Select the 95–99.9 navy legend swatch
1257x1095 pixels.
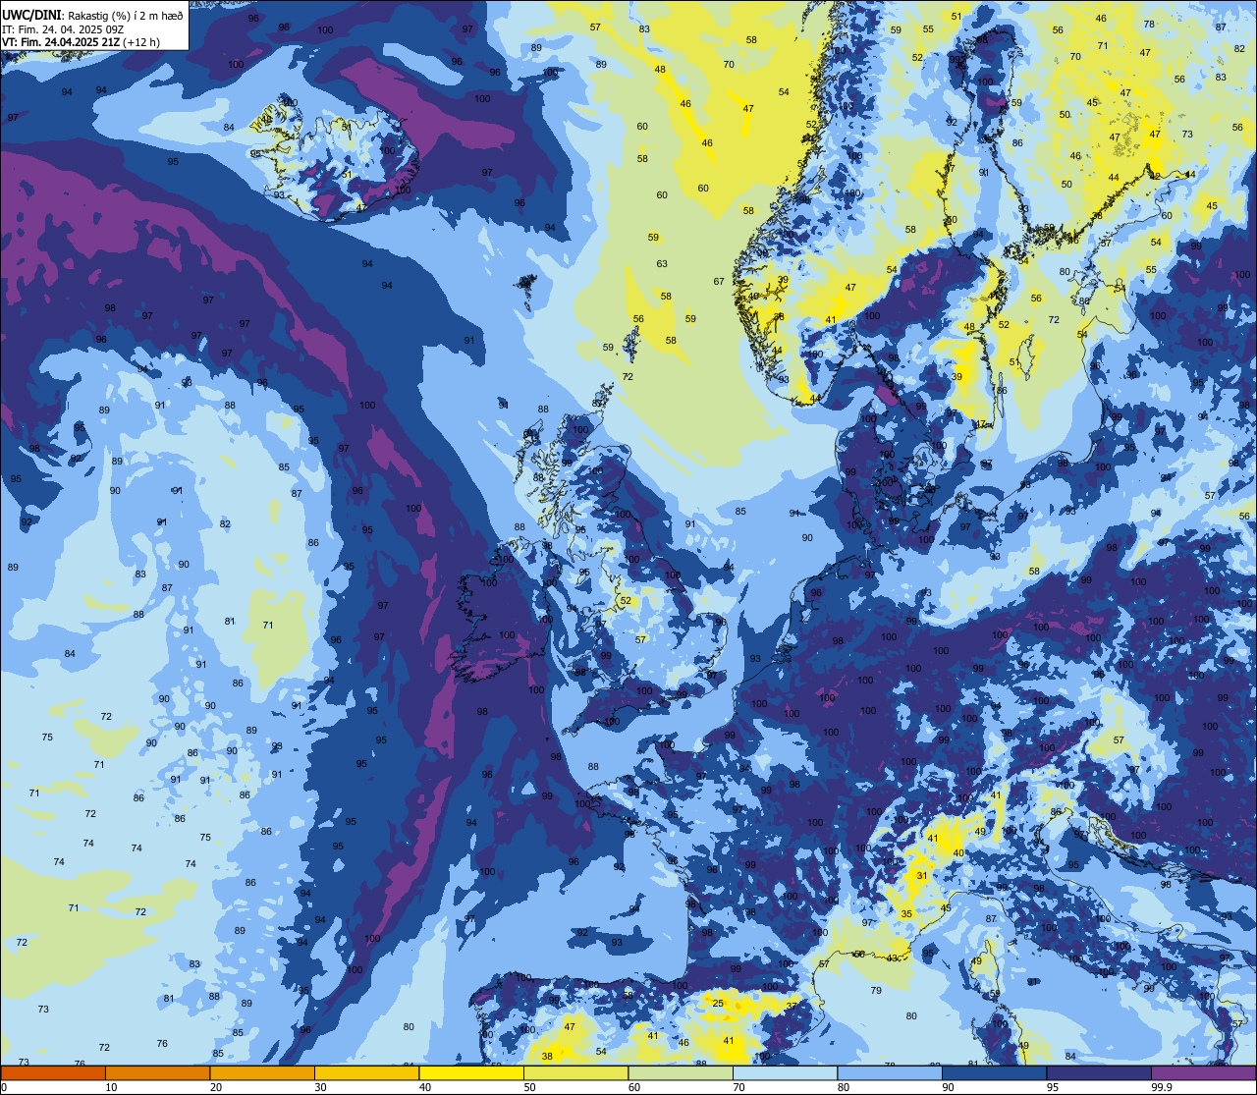tap(1099, 1072)
